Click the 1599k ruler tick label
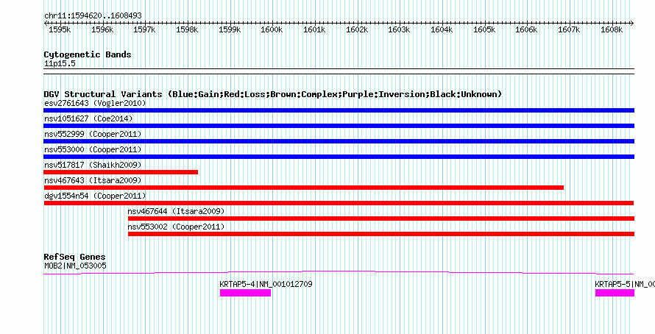Viewport: 655px width, 334px height. [230, 30]
